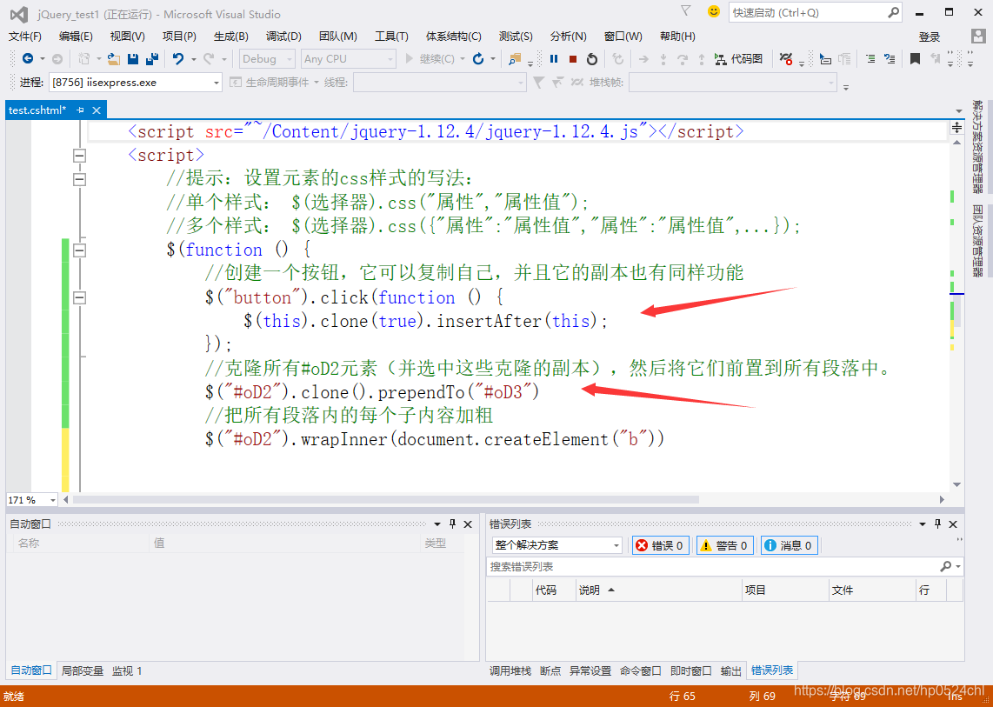Click the 名称 column header in 自动窗口
993x707 pixels.
click(x=80, y=543)
